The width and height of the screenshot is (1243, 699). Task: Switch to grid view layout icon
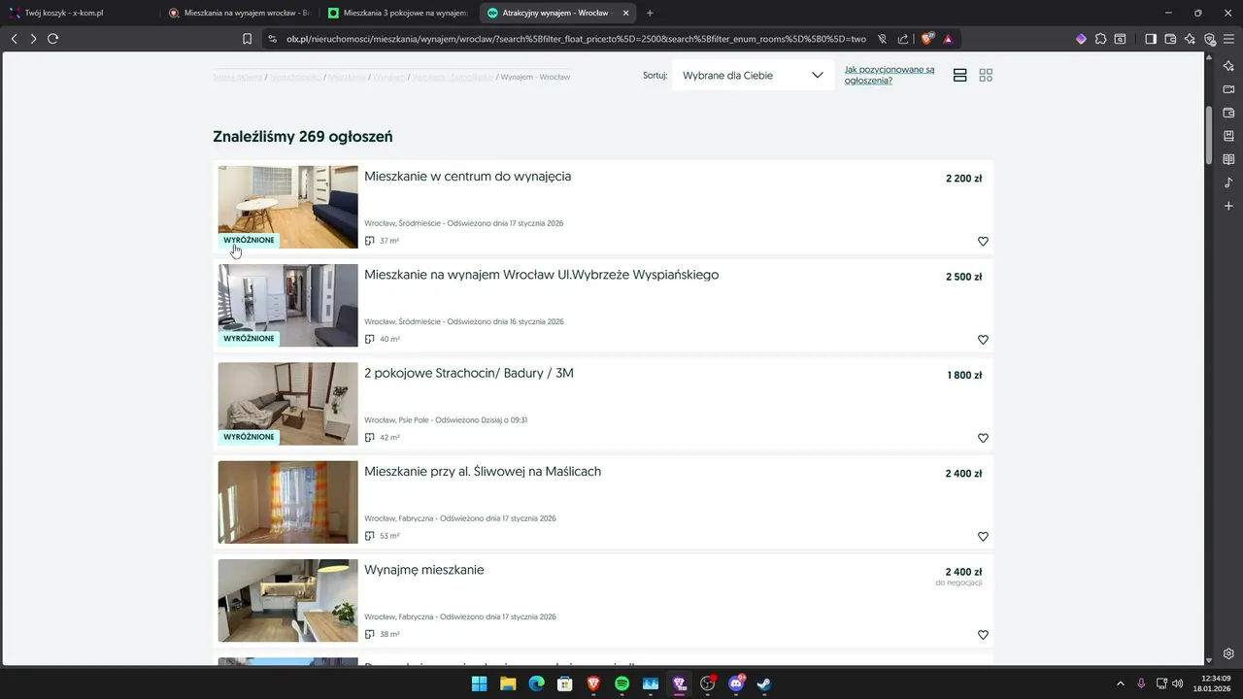(x=986, y=75)
